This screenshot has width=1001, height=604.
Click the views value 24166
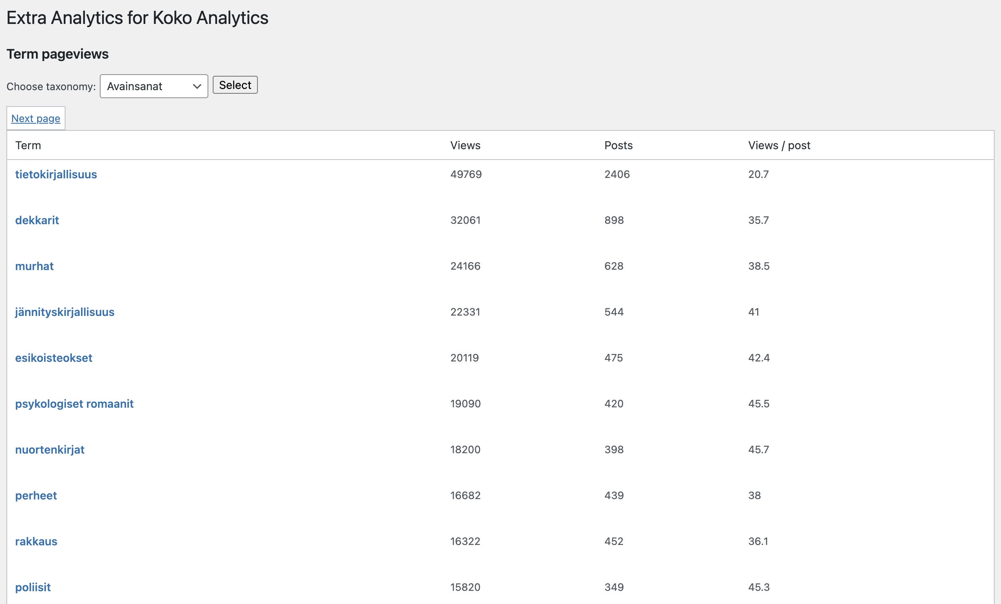point(465,266)
